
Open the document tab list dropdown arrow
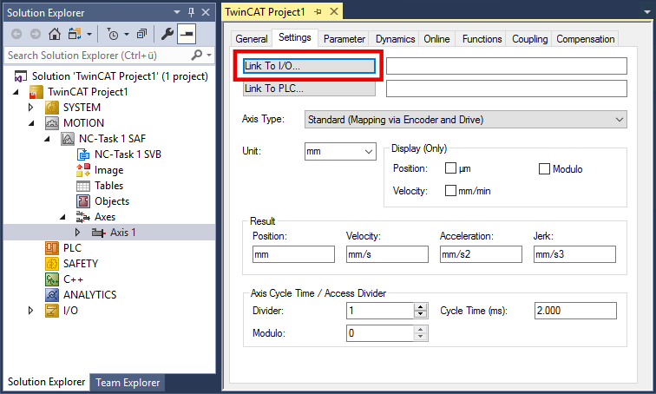(x=647, y=12)
